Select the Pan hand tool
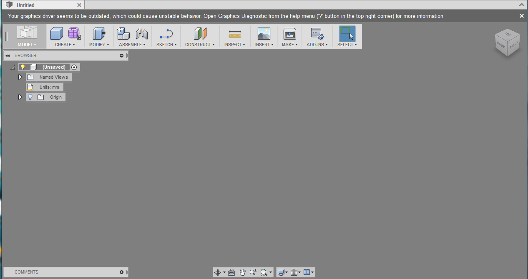The width and height of the screenshot is (528, 279). pos(242,272)
